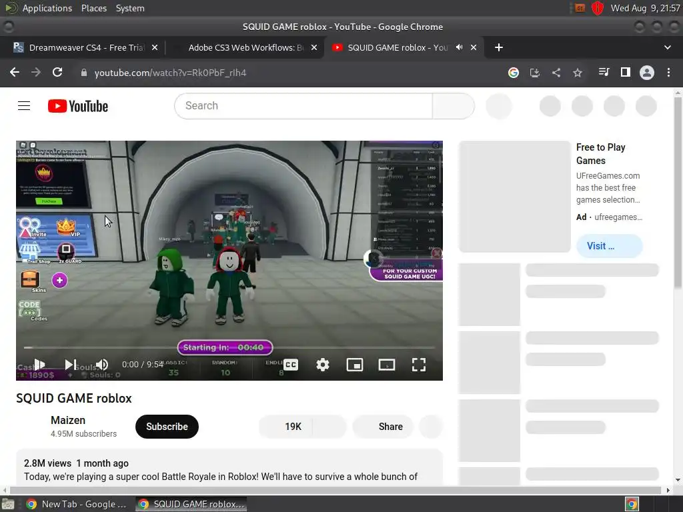Screen dimensions: 683x512
Task: Reload the YouTube page
Action: pyautogui.click(x=57, y=72)
